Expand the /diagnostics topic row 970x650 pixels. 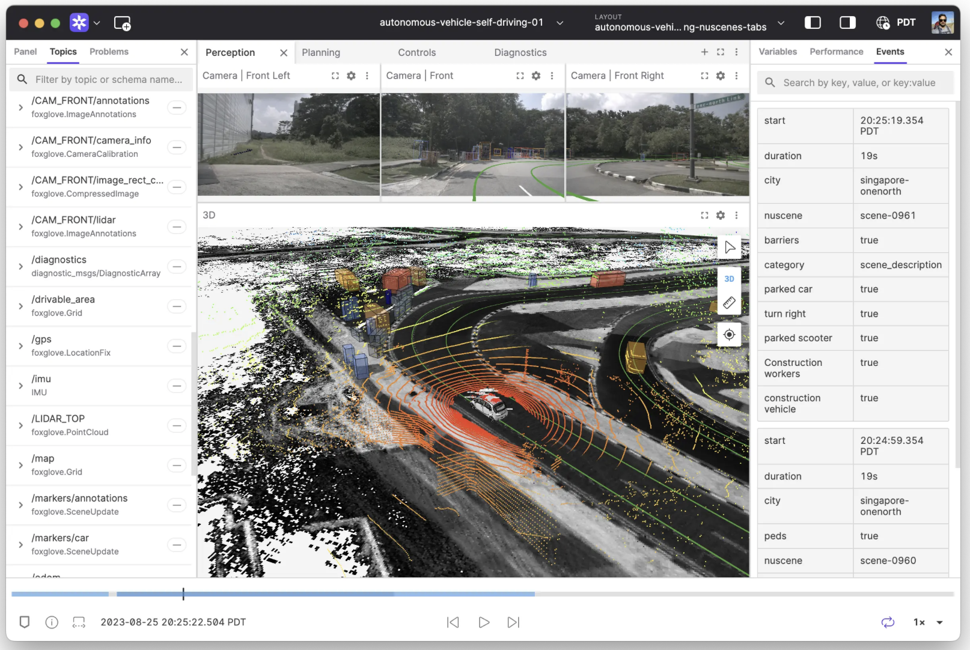coord(21,267)
